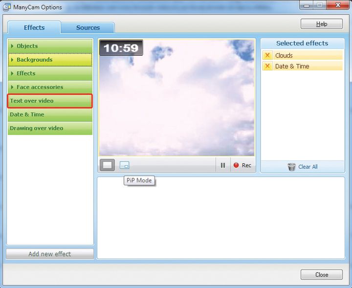This screenshot has height=288, width=352.
Task: Close the ManyCam Options window
Action: point(338,5)
